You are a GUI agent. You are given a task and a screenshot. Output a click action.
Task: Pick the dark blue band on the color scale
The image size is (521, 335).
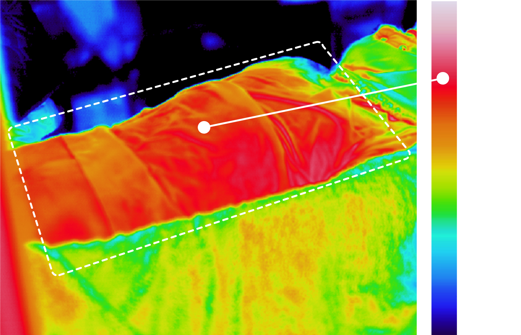444,307
